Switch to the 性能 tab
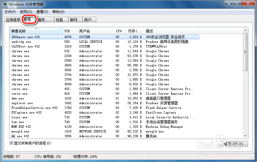 (61, 20)
